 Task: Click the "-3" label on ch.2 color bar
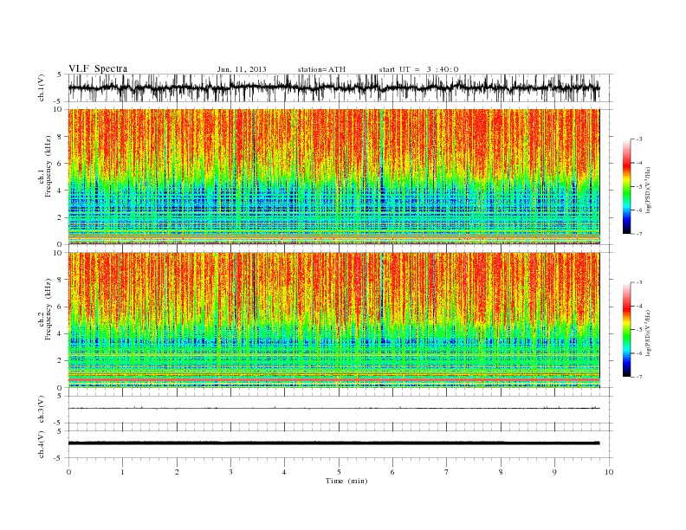(639, 282)
